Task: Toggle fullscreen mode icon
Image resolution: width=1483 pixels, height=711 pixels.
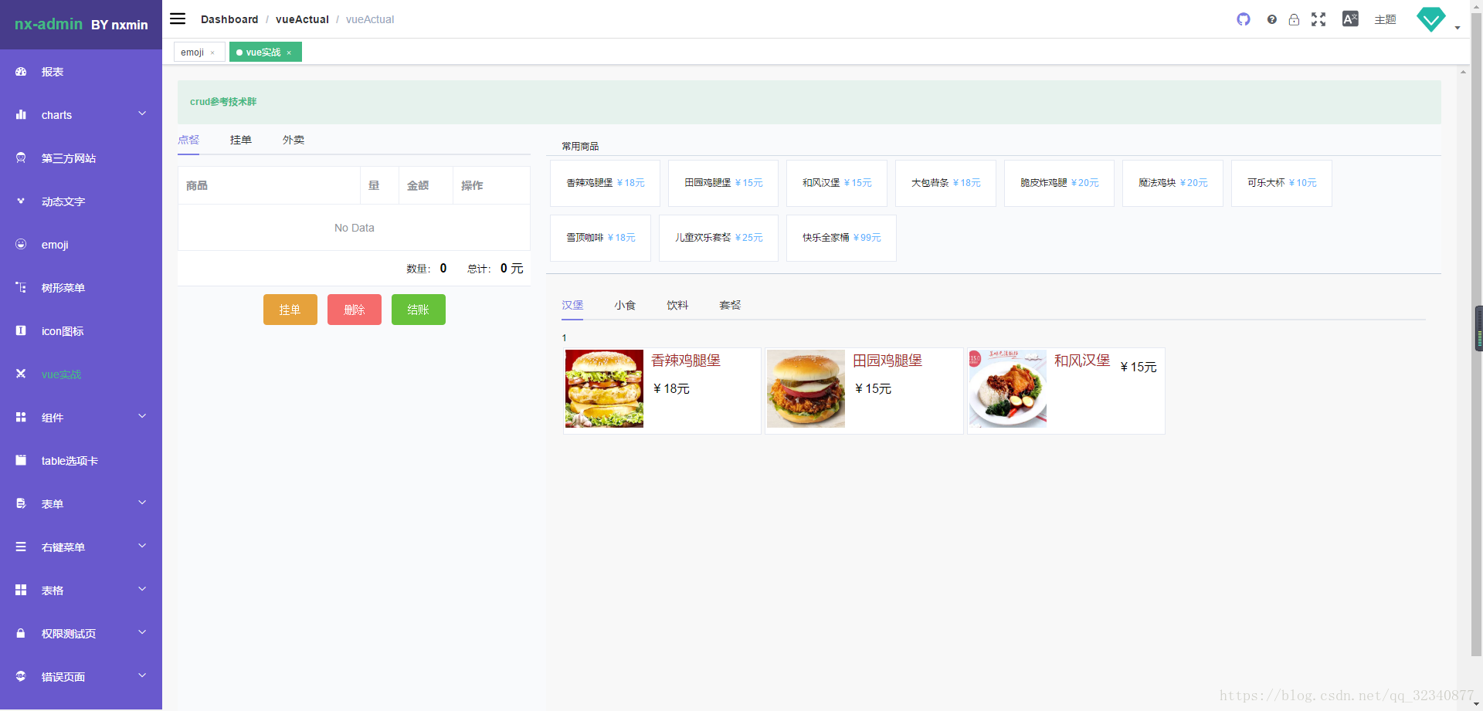Action: 1318,19
